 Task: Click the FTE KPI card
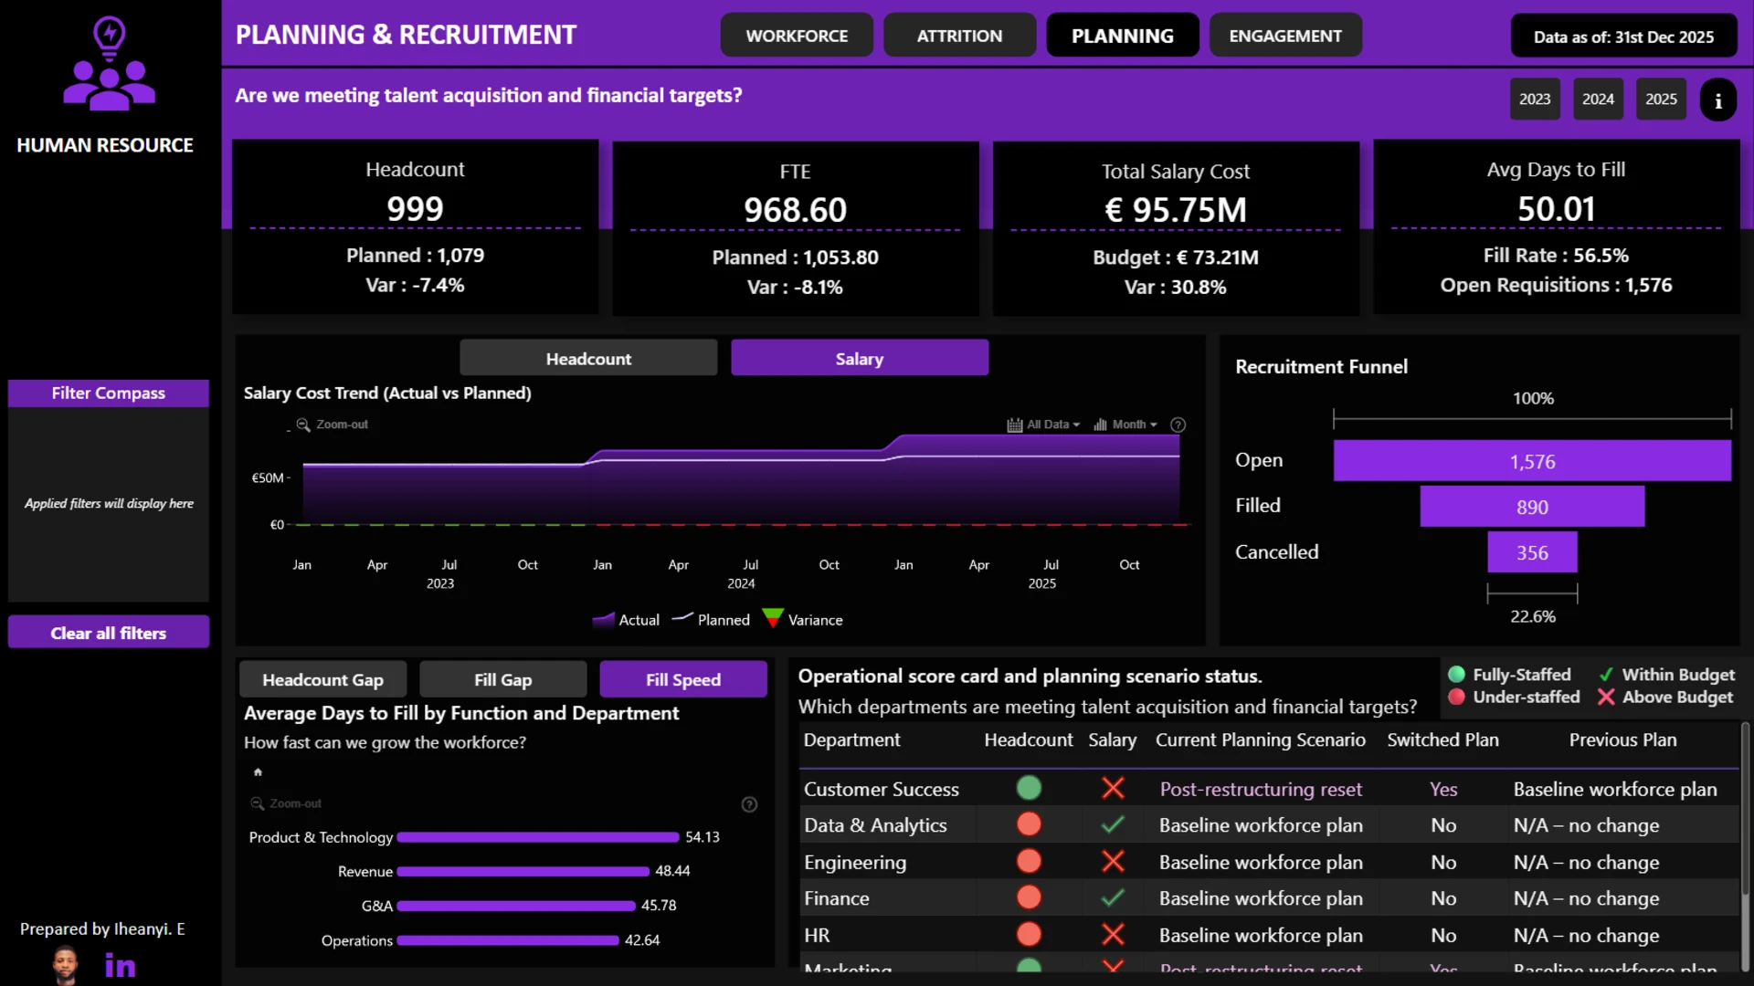pyautogui.click(x=796, y=228)
